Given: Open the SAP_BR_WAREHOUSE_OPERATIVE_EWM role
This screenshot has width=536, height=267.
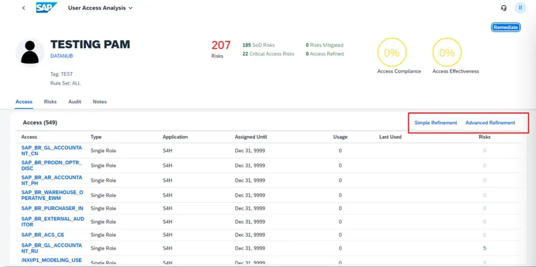Looking at the screenshot, I should coord(52,195).
